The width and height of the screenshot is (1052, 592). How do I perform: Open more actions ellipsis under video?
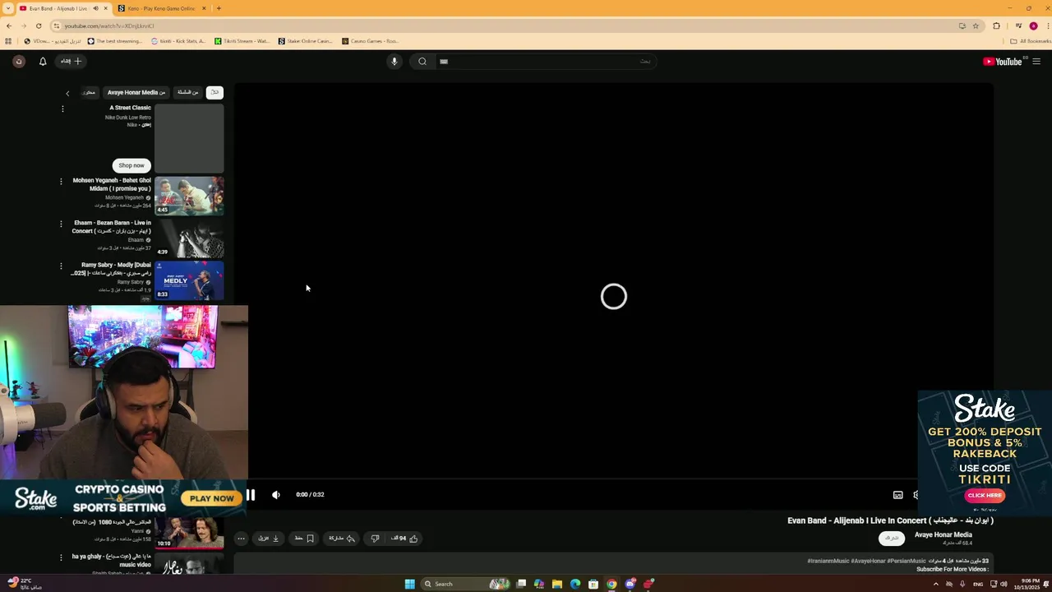pos(241,539)
